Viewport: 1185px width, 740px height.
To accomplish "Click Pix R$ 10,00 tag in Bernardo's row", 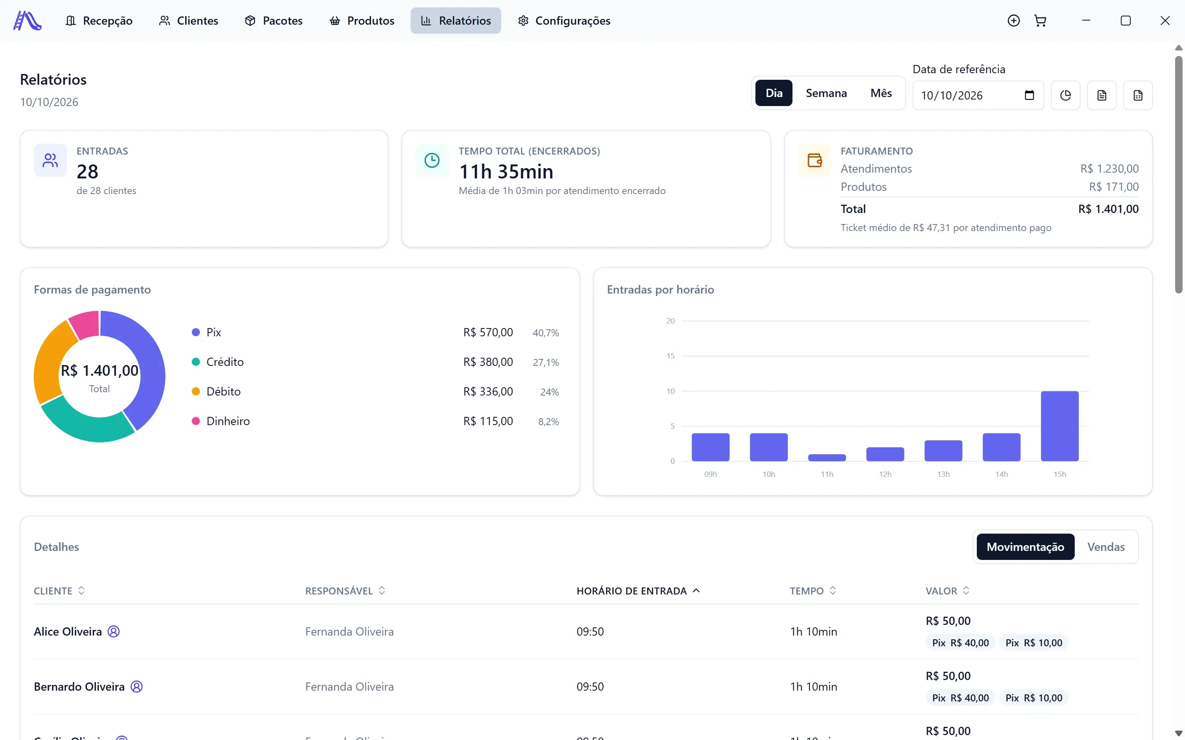I will pos(1034,698).
